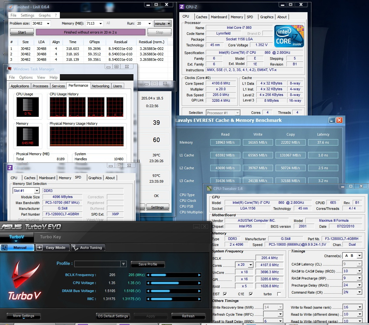Expand the Profile dropdown in TurboV EVO
This screenshot has height=325, width=369.
coord(123,264)
